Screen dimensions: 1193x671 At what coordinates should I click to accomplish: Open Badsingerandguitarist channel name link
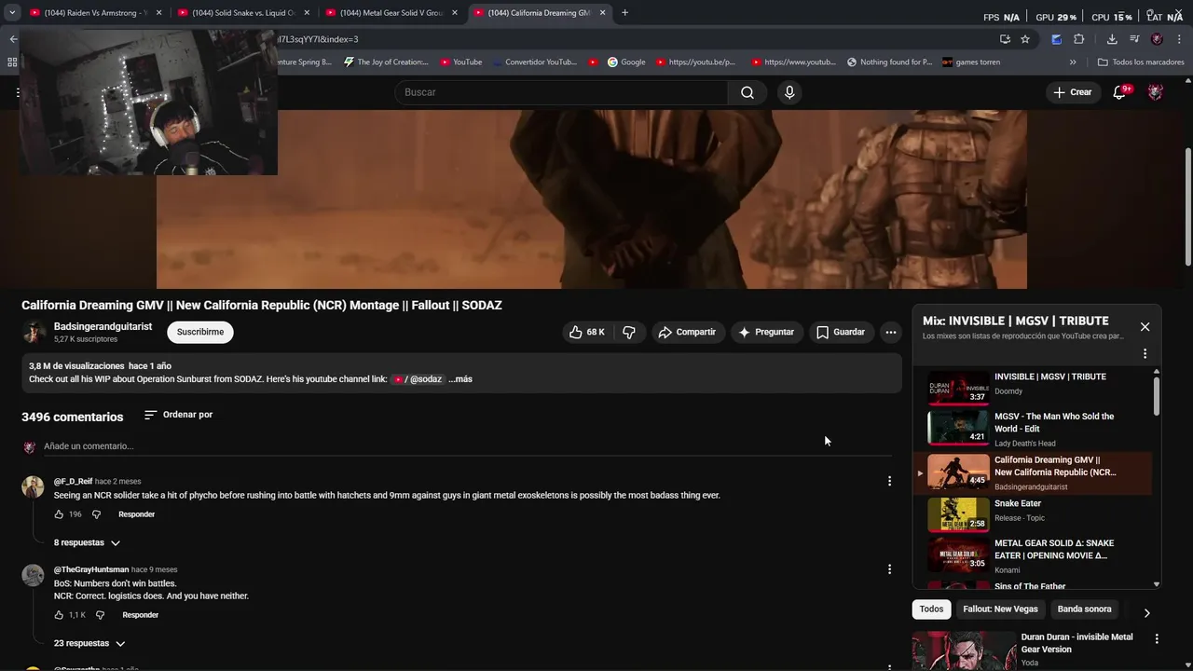click(103, 326)
